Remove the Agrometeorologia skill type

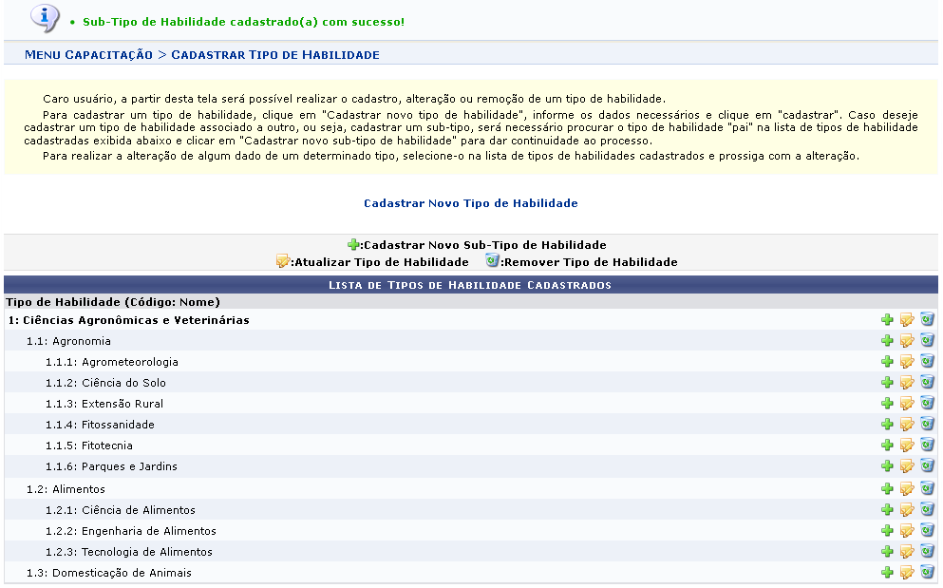tap(927, 362)
